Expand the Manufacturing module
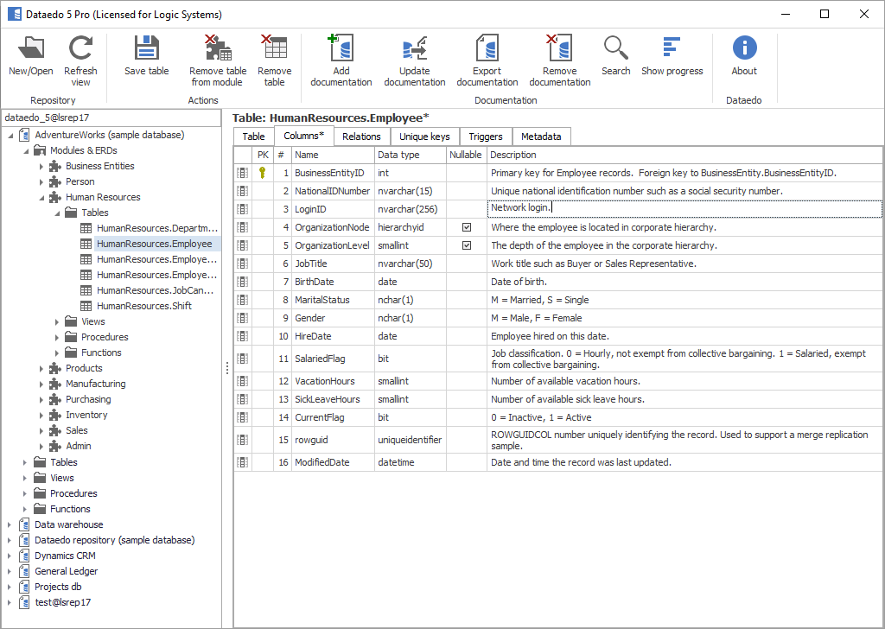 [x=41, y=384]
